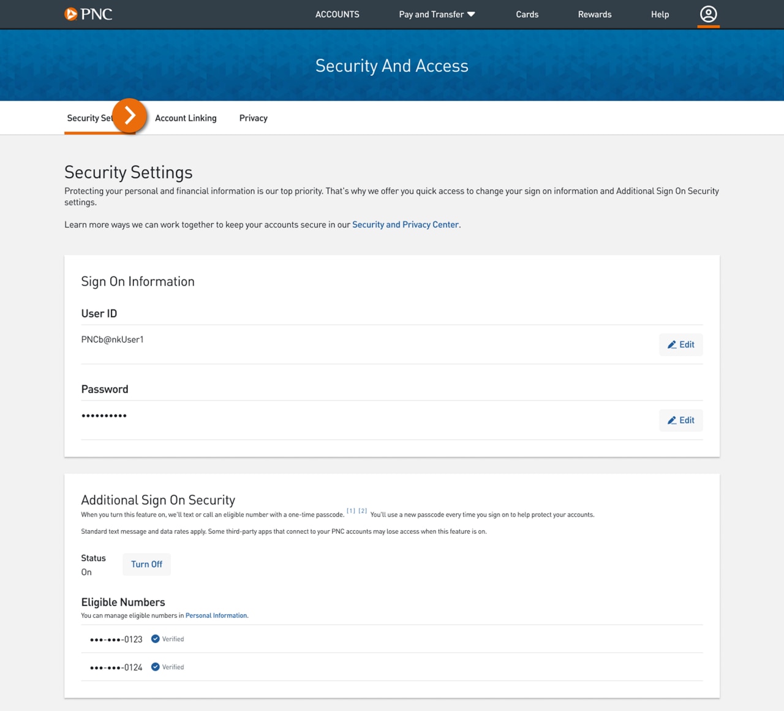Select the masked phone number ending in 0123
This screenshot has width=784, height=711.
pos(115,639)
